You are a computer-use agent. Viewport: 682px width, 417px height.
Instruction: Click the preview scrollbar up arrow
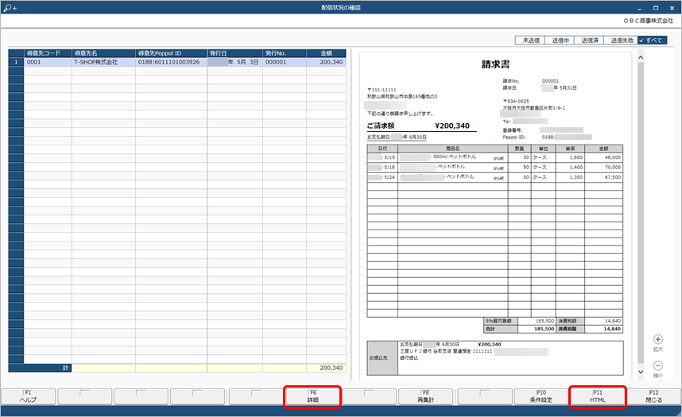pos(641,57)
